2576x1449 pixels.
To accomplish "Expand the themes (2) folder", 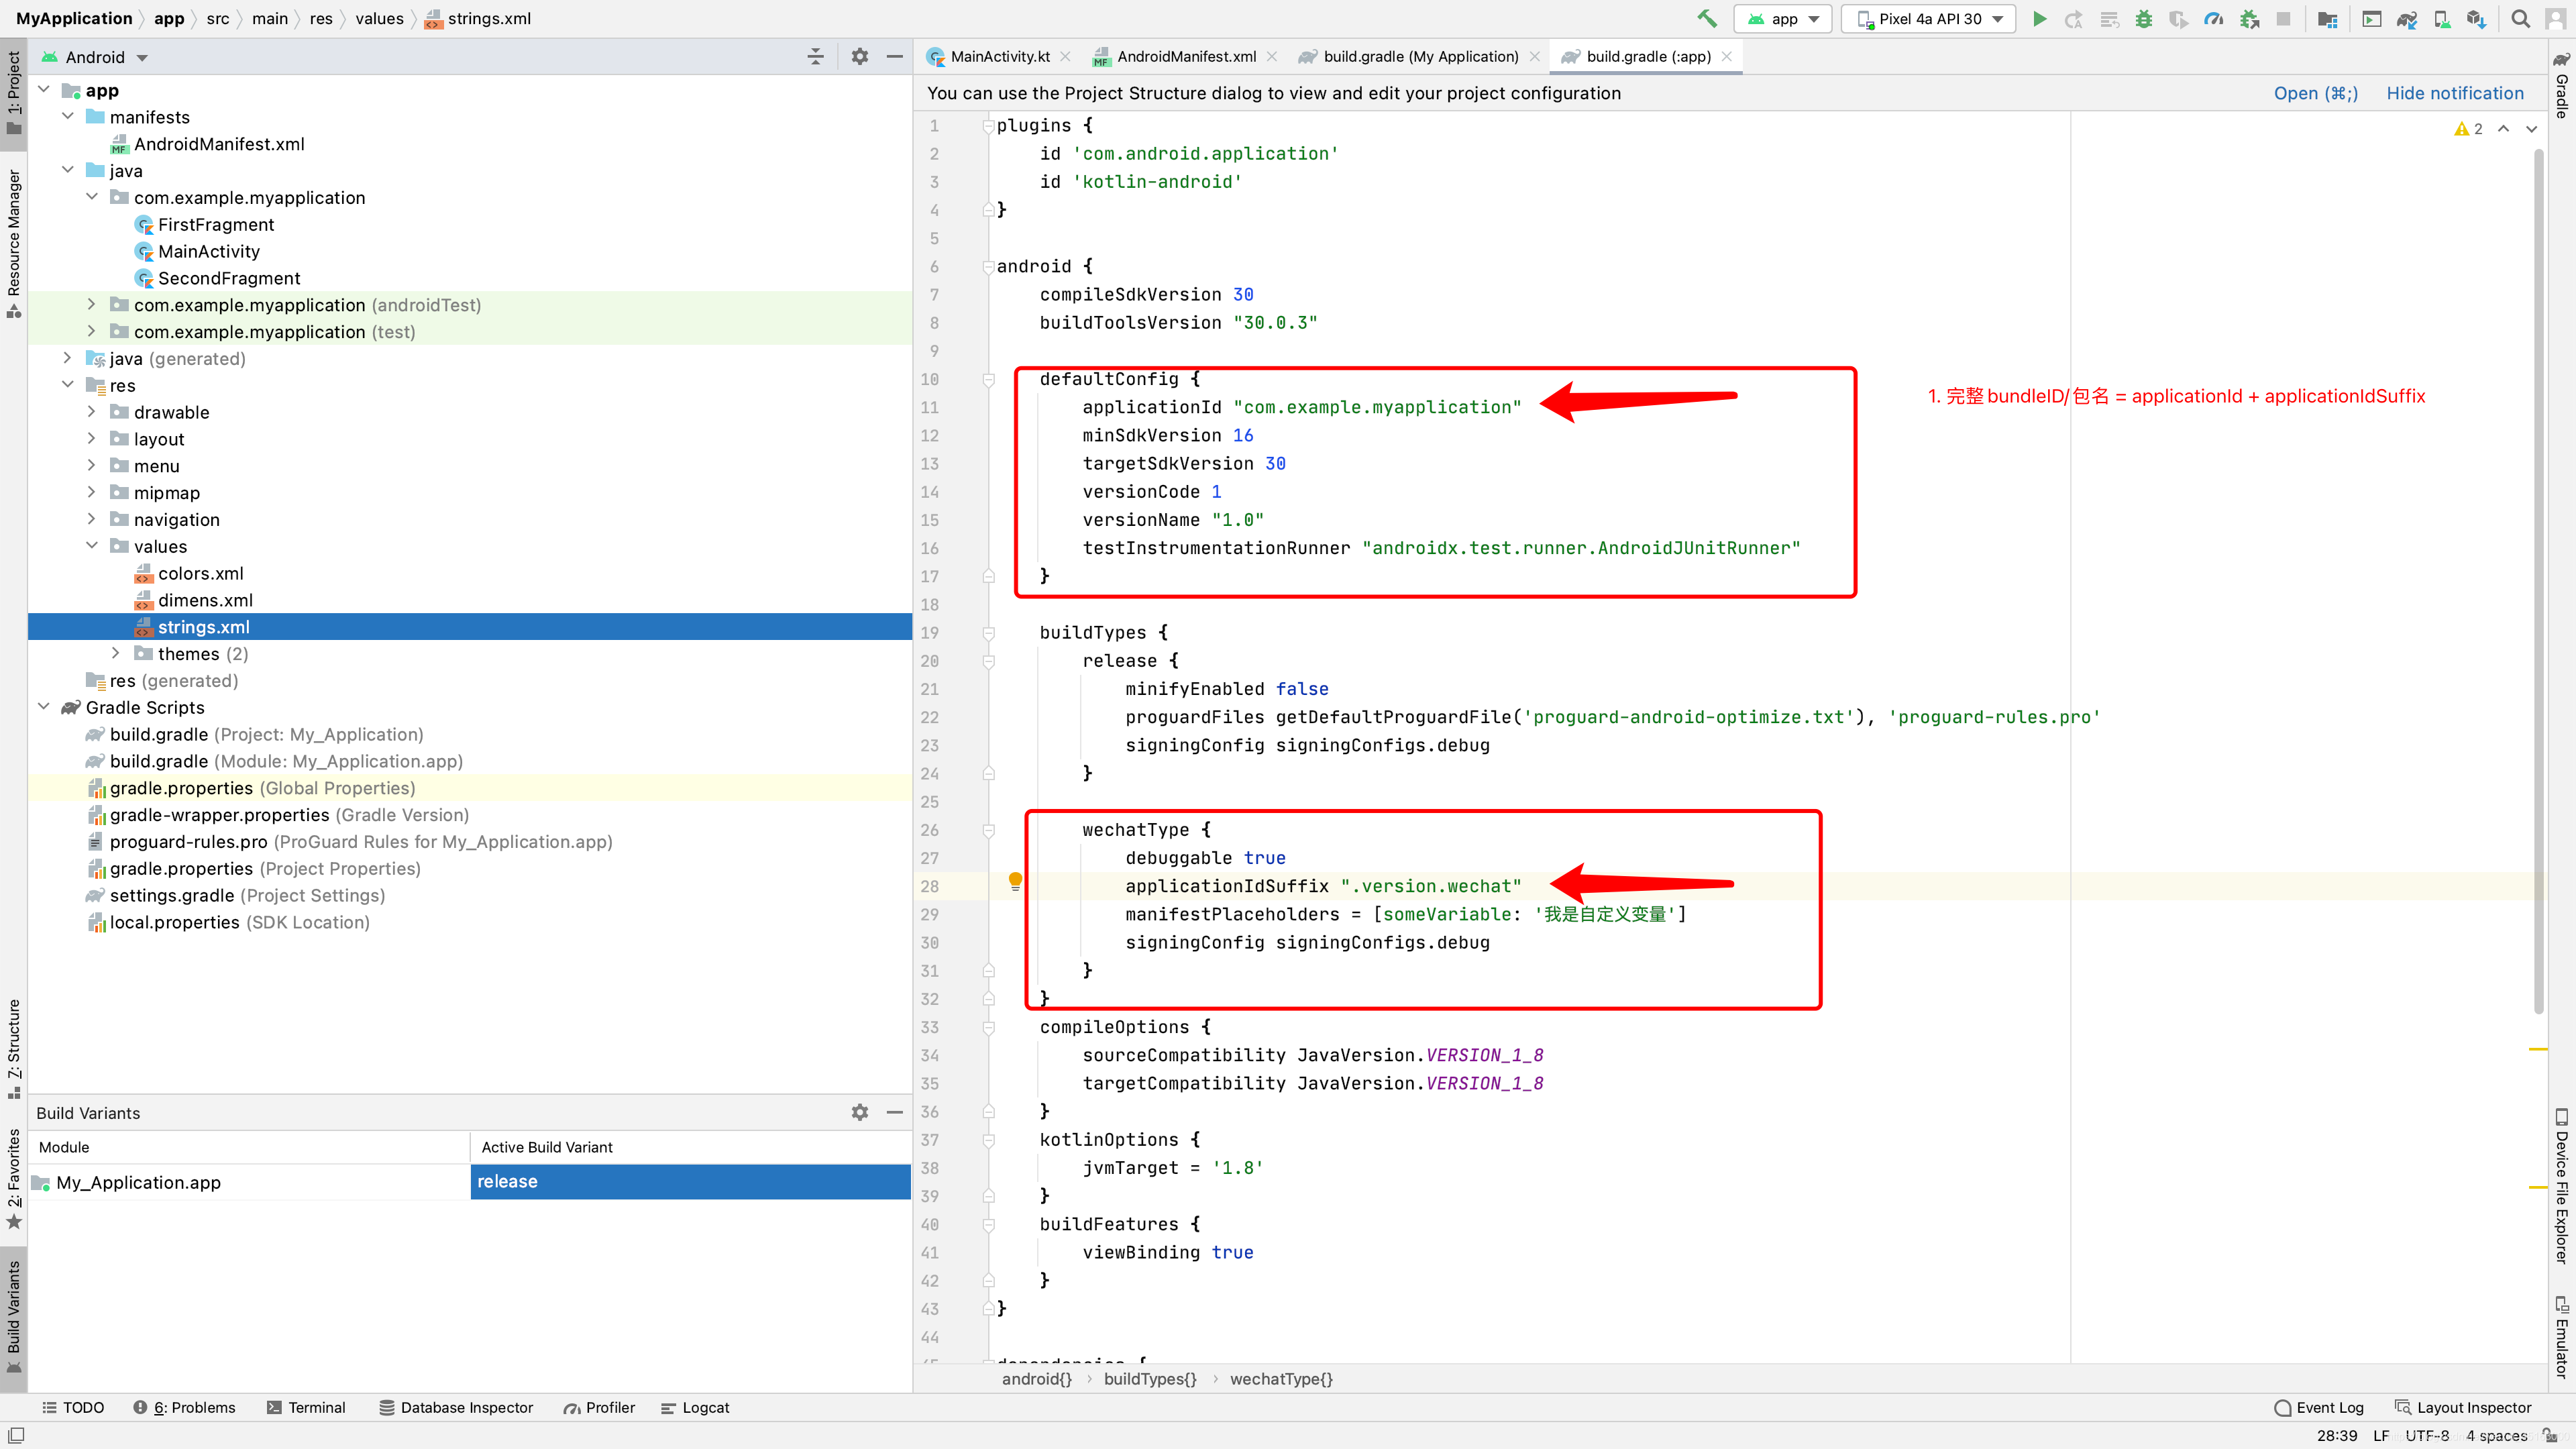I will (x=116, y=653).
